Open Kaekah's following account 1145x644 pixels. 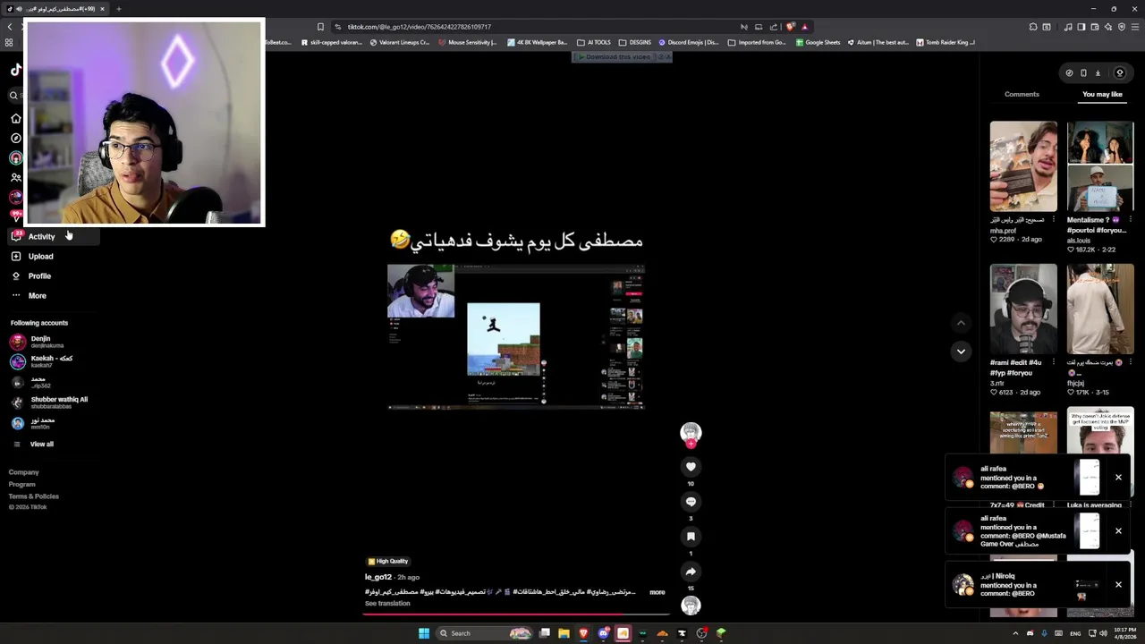(x=41, y=361)
